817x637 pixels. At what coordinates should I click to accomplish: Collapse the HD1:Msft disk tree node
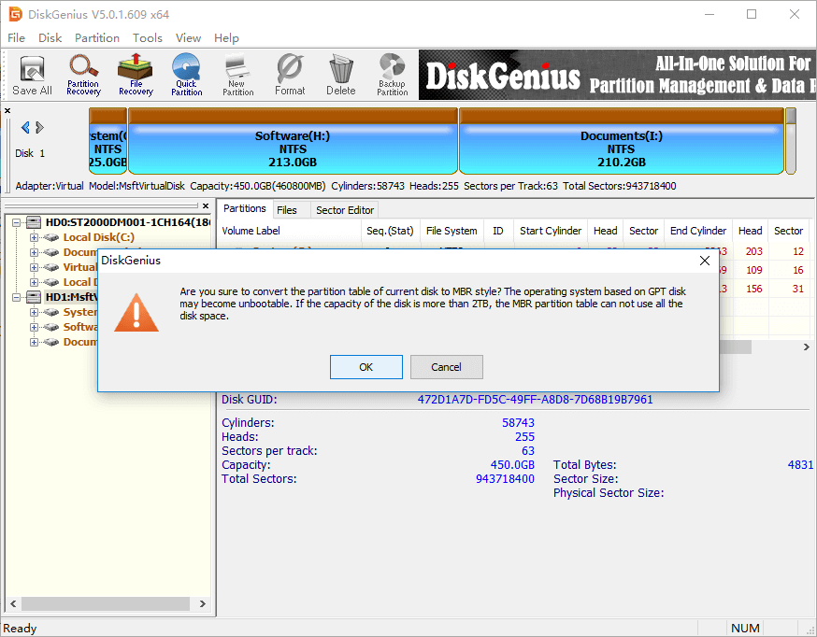tap(18, 297)
